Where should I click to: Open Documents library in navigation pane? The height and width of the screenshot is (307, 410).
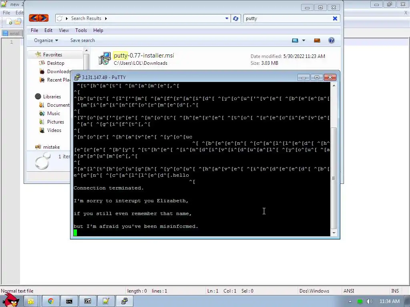pos(58,105)
